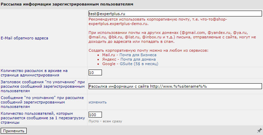Click the section title Рассылка информации зарегистрированным пользователям
The width and height of the screenshot is (263, 135).
(x=67, y=4)
